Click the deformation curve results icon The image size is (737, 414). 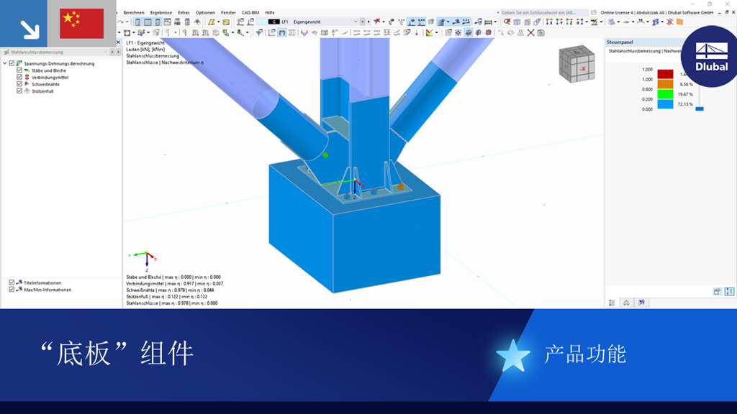click(304, 32)
